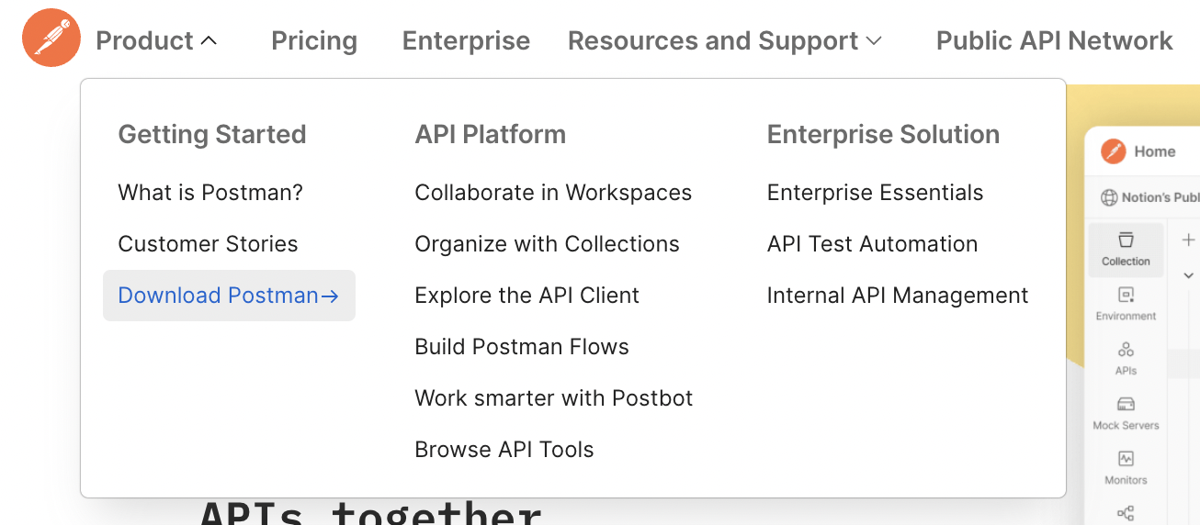Image resolution: width=1200 pixels, height=525 pixels.
Task: Open the APIs sidebar icon
Action: [x=1126, y=359]
